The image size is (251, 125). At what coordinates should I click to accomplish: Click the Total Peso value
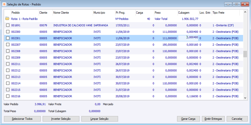click(x=40, y=111)
